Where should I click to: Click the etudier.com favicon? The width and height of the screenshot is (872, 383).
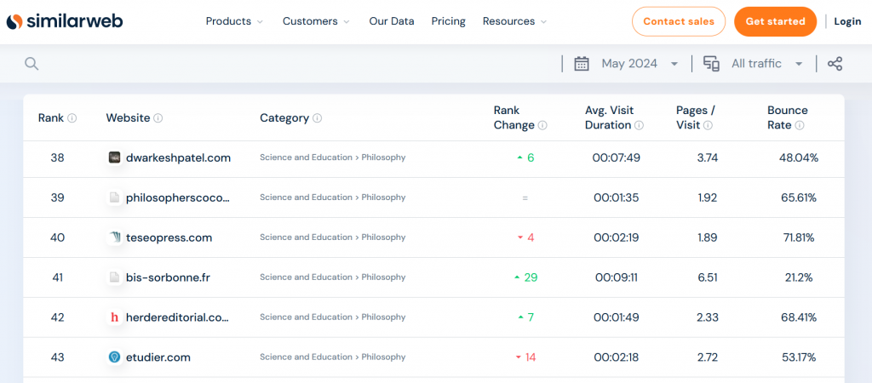pyautogui.click(x=115, y=357)
